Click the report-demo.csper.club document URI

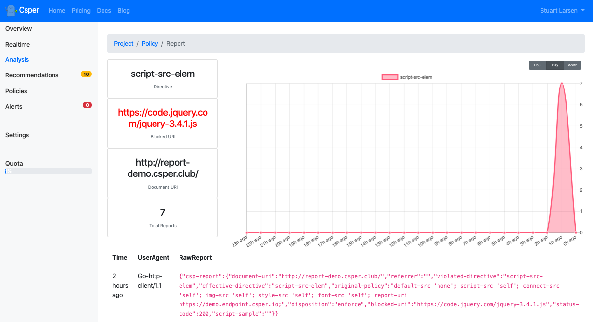click(x=163, y=168)
